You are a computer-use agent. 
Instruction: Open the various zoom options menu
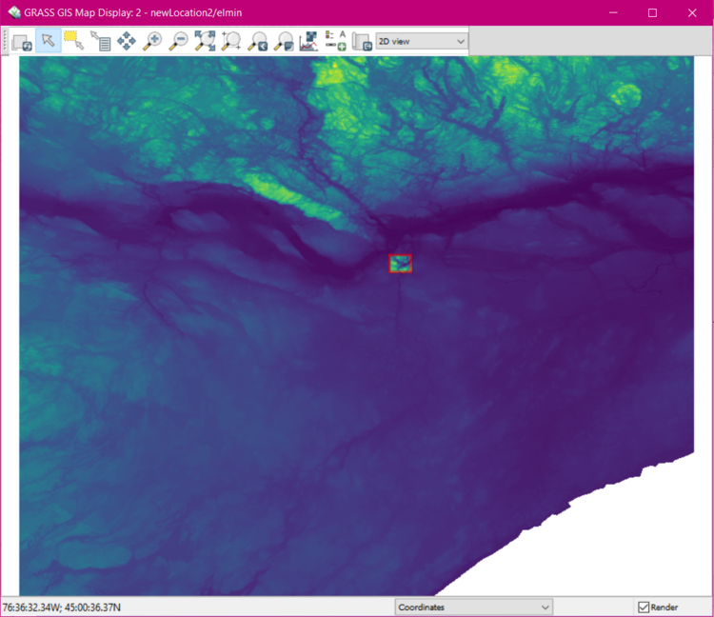pos(283,41)
